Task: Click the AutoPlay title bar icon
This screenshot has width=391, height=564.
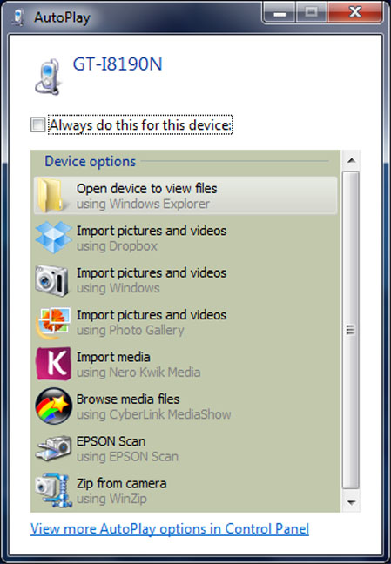Action: pyautogui.click(x=17, y=17)
